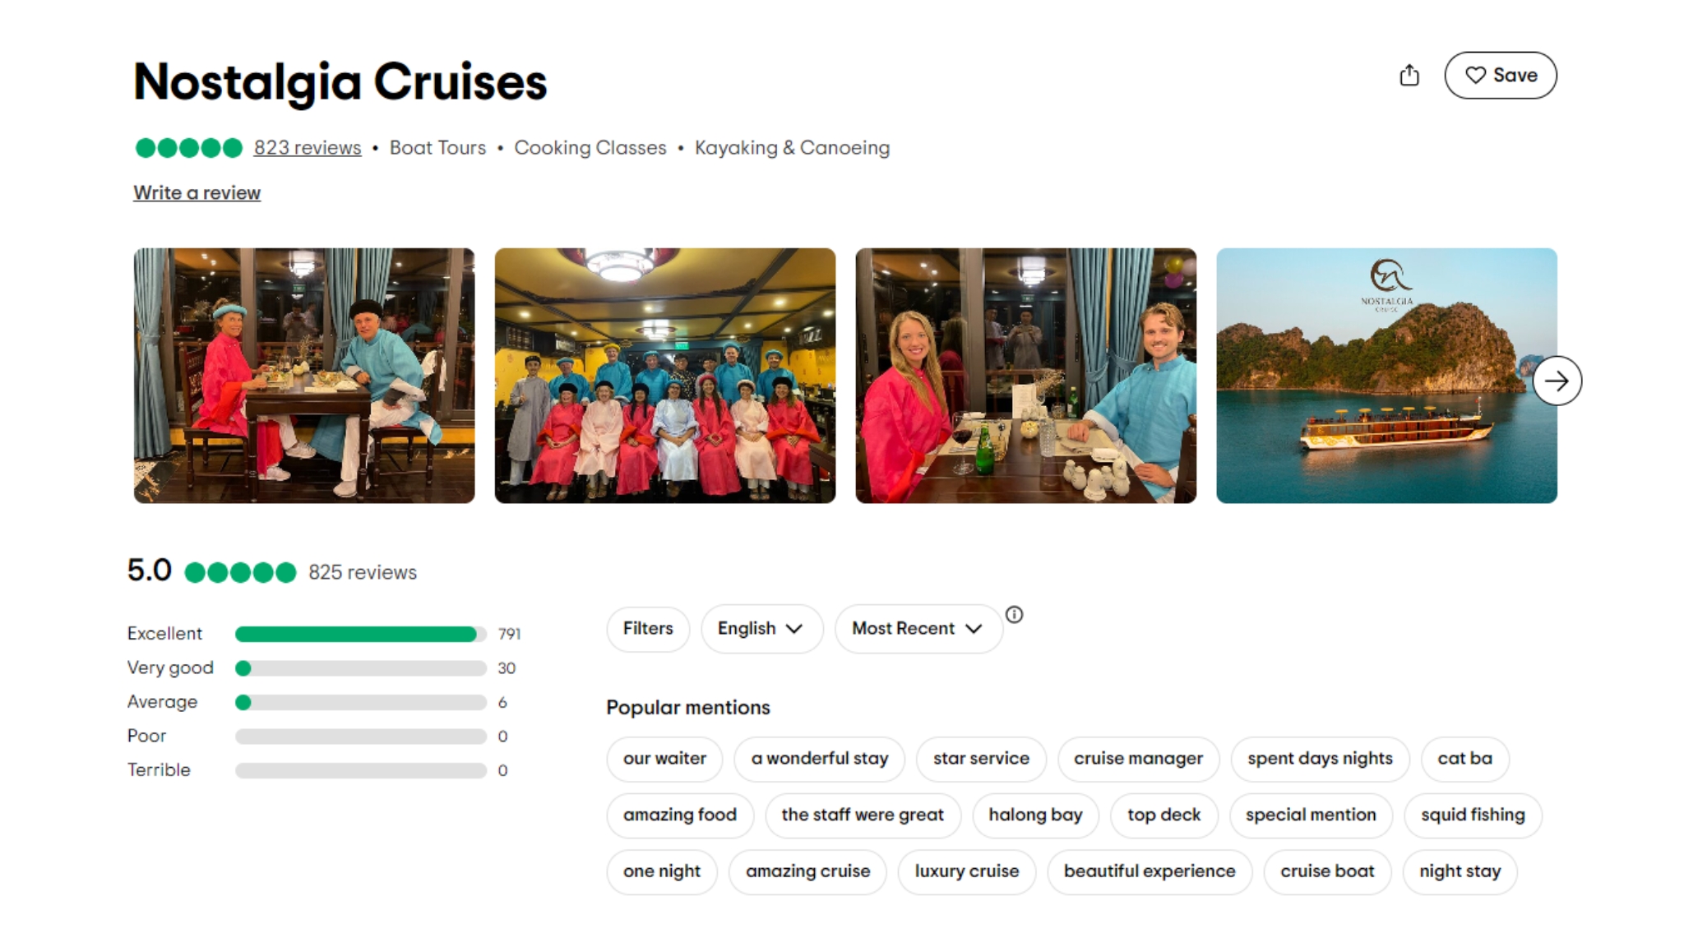Share the Nostalgia Cruises listing
1684x947 pixels.
(1409, 75)
